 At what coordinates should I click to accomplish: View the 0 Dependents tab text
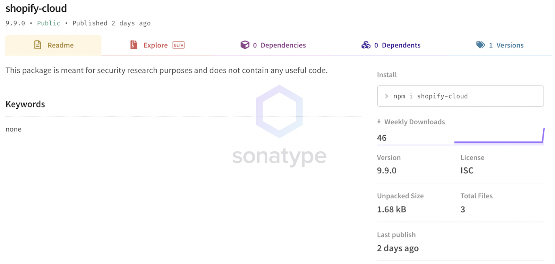point(397,45)
